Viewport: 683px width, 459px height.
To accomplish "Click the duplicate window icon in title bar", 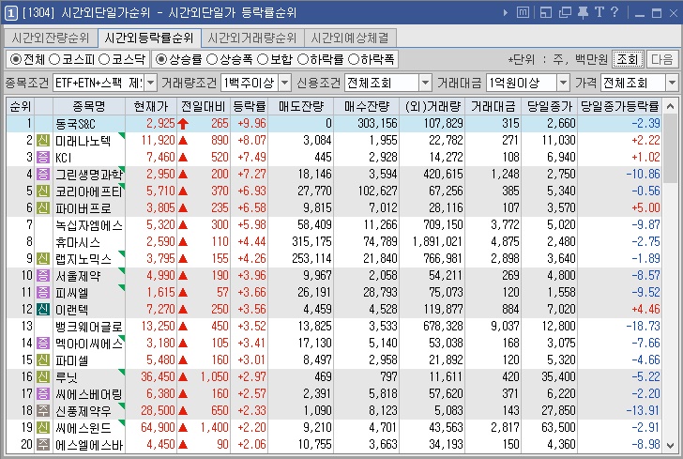I will pos(565,12).
